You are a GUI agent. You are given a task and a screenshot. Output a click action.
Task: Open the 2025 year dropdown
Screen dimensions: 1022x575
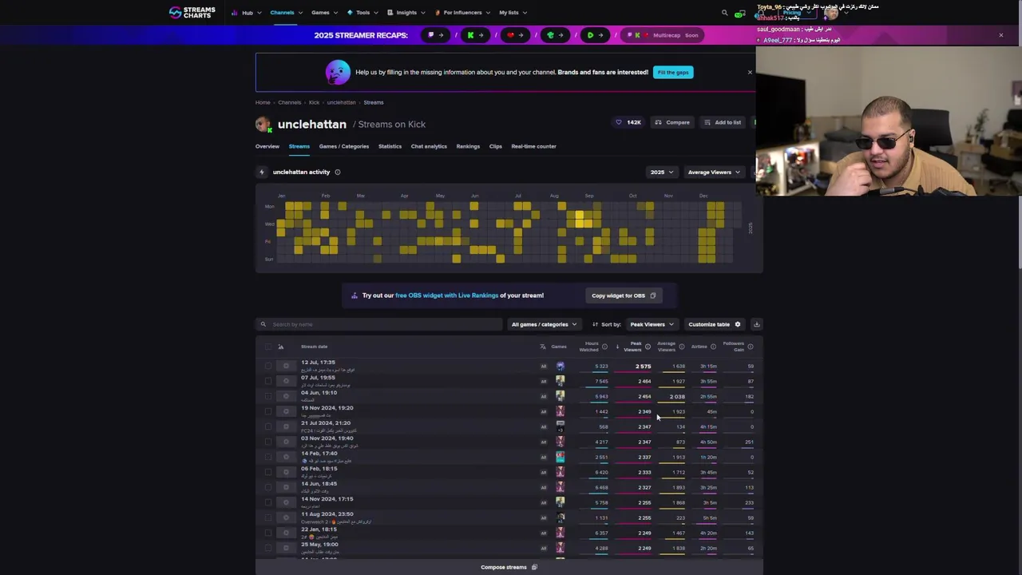661,172
